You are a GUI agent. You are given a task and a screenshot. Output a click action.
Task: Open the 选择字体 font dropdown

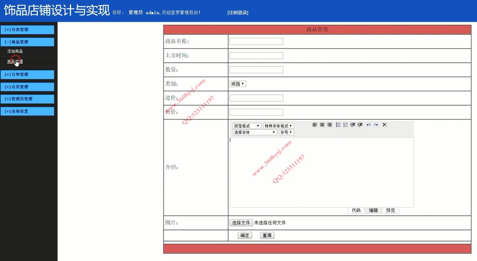(x=255, y=132)
